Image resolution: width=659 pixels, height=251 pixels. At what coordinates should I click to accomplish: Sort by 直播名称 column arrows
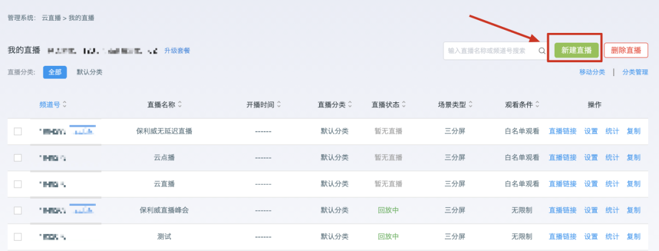pos(179,105)
